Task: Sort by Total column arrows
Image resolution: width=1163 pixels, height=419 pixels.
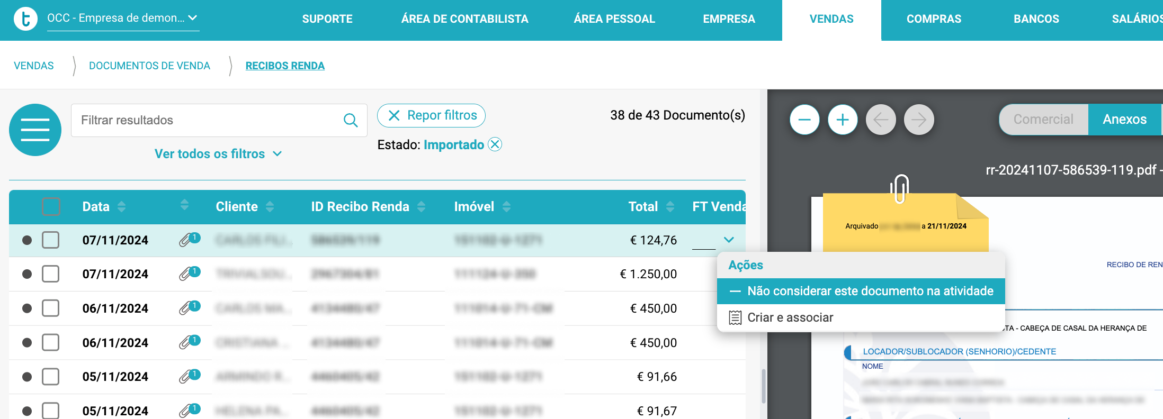Action: [670, 206]
